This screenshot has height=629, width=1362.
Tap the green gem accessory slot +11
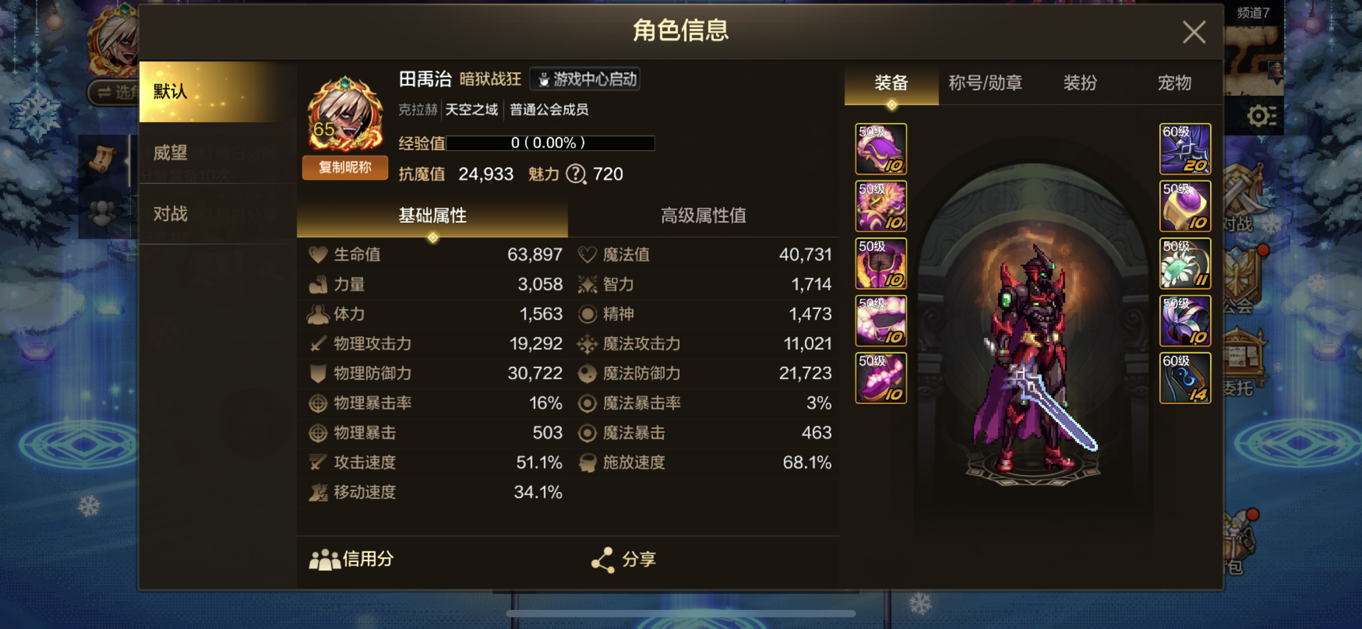(x=1185, y=263)
